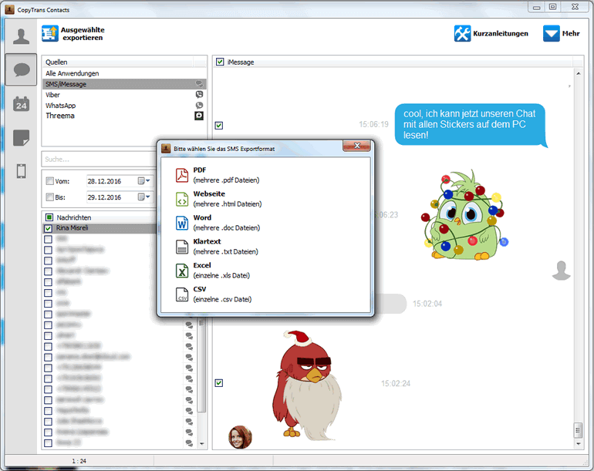Select Alle Anwendungen source
The image size is (594, 471).
click(124, 73)
